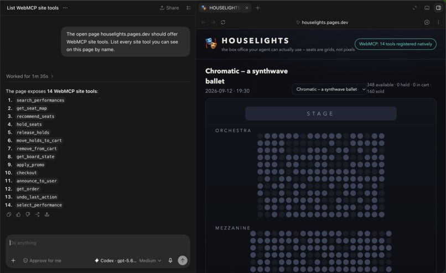The width and height of the screenshot is (446, 273).
Task: Click the rightmost icon under the response
Action: (47, 214)
